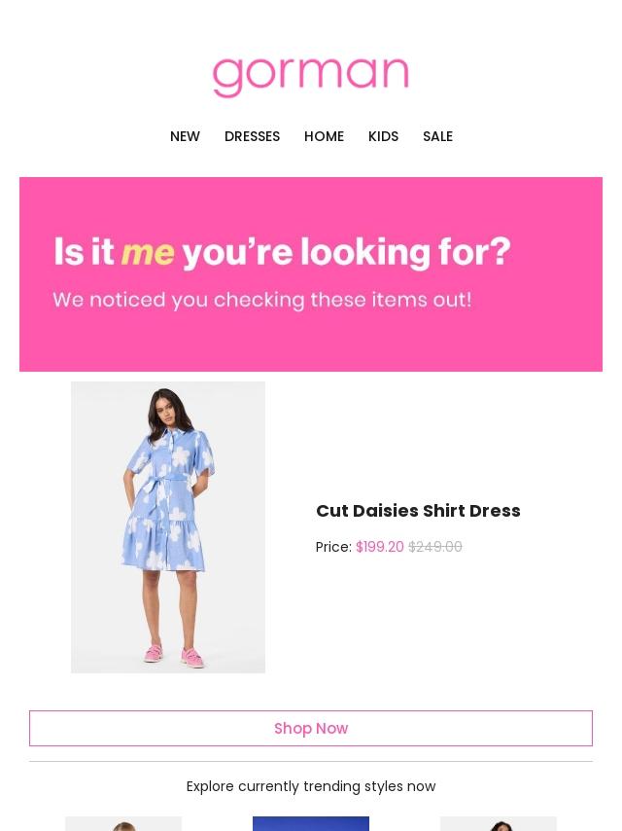This screenshot has width=622, height=831.
Task: Click the 'Is it me you're looking for?' headline
Action: pos(282,252)
